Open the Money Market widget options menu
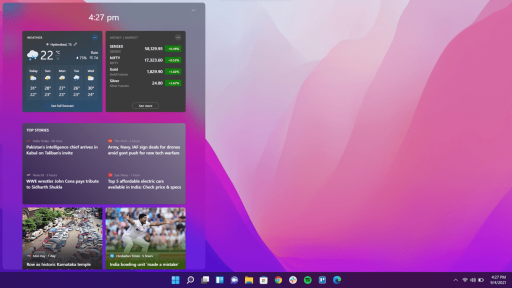Screen dimensions: 512x288 click(178, 37)
